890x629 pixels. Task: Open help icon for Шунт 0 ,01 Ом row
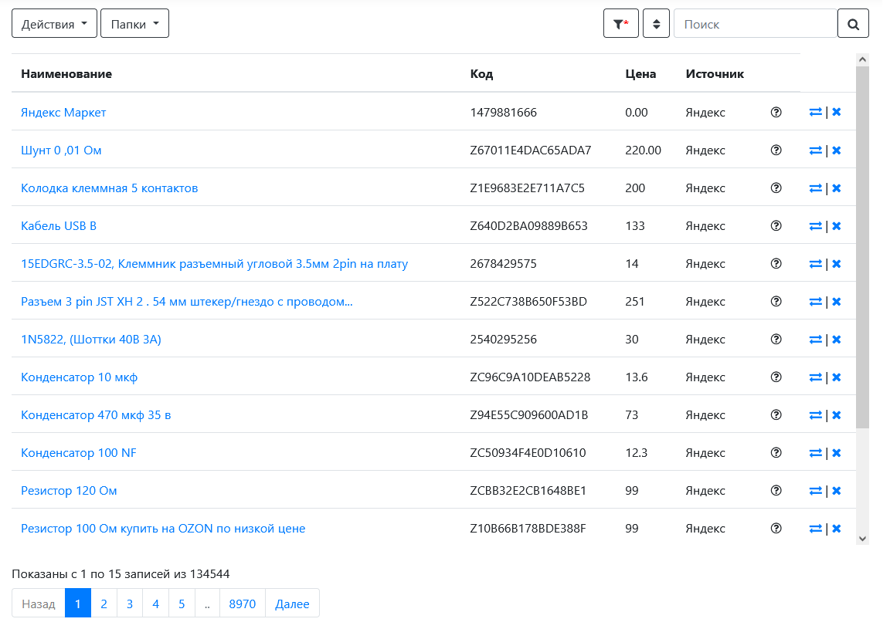click(776, 150)
